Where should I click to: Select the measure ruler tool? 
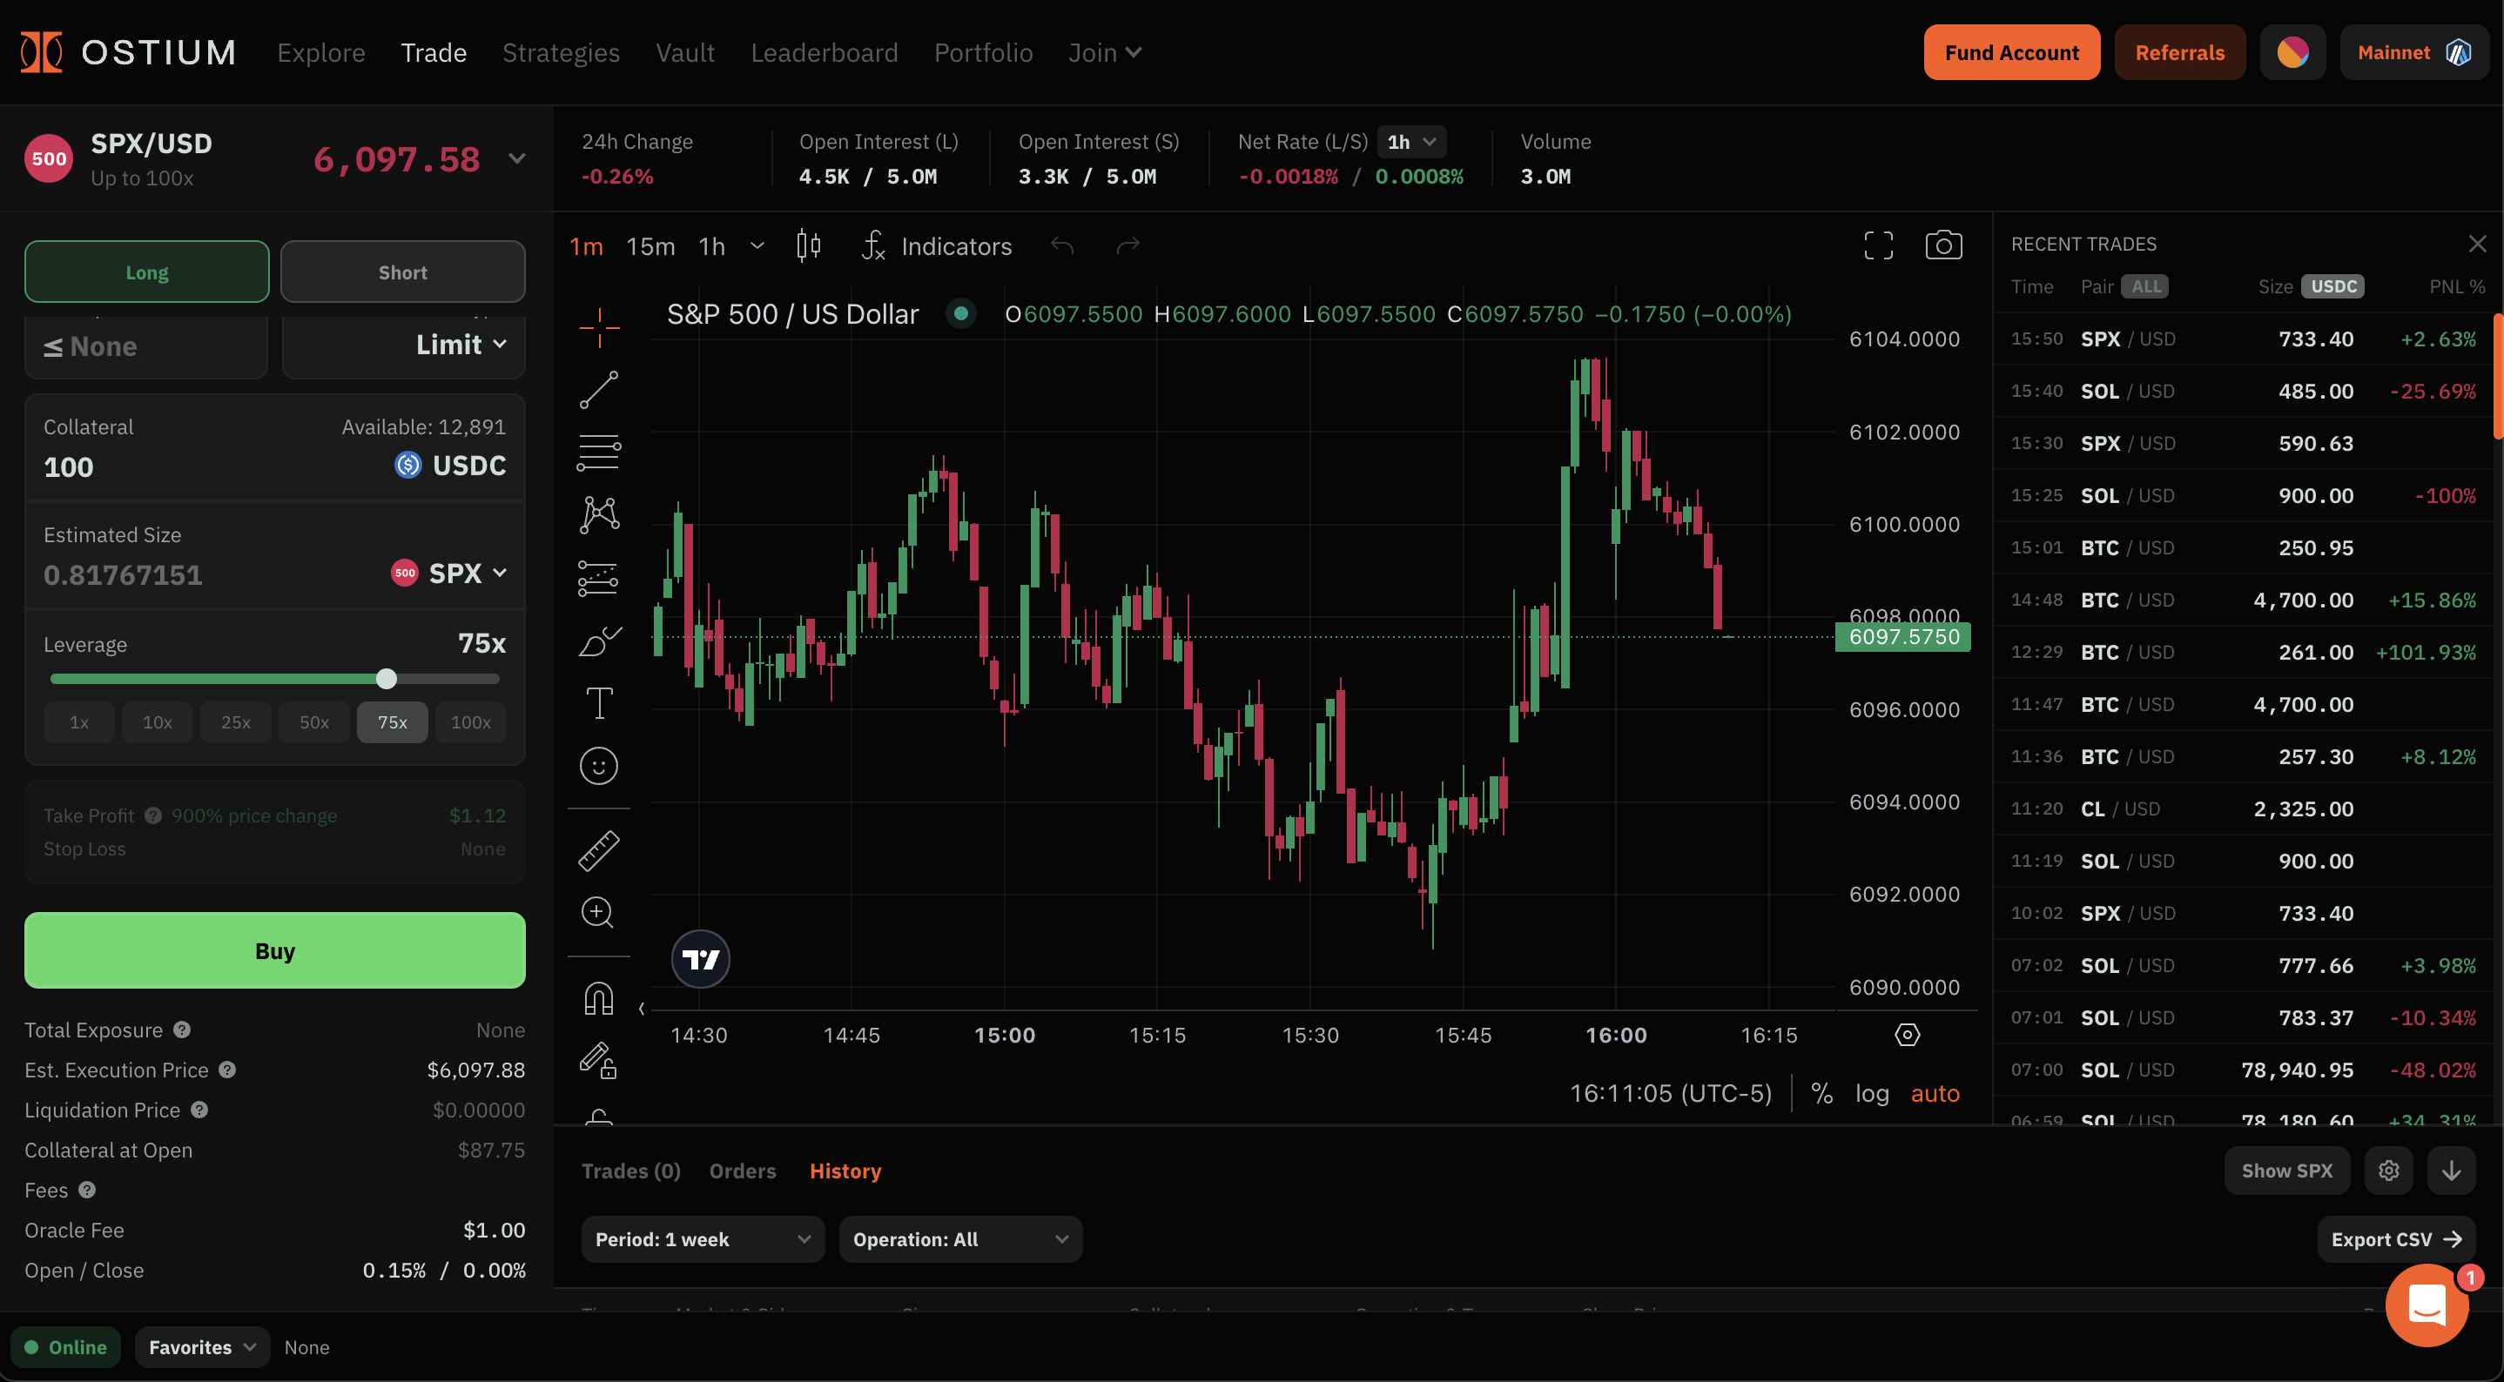point(600,849)
